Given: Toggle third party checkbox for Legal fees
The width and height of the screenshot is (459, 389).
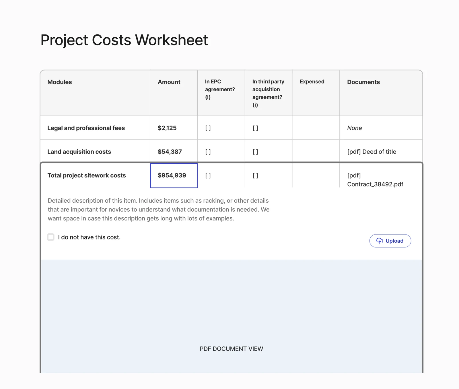Looking at the screenshot, I should click(x=255, y=128).
